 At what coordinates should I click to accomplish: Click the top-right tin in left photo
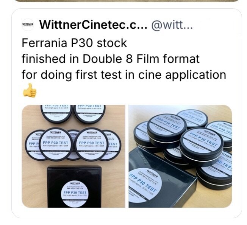pyautogui.click(x=89, y=114)
